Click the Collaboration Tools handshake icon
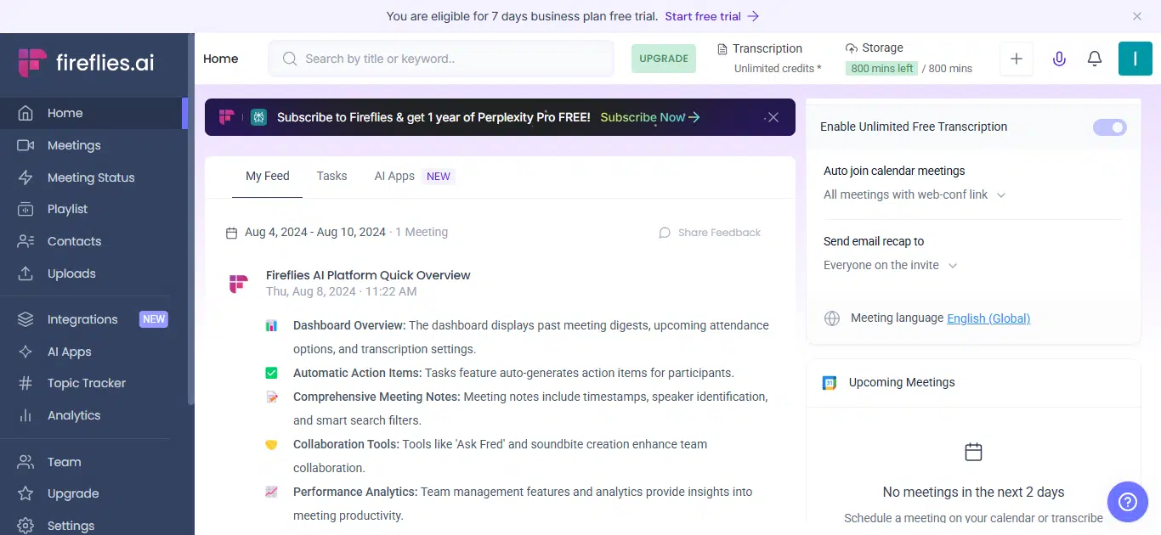The image size is (1161, 535). point(271,444)
